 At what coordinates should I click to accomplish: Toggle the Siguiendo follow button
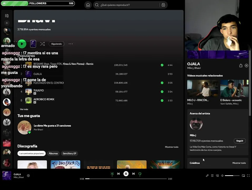(56, 44)
